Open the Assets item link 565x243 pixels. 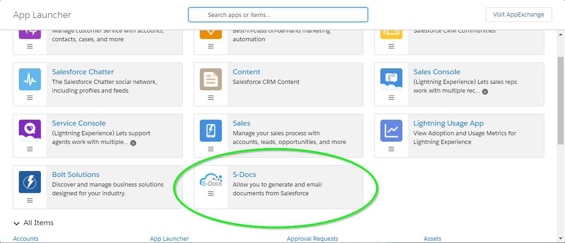pyautogui.click(x=432, y=239)
